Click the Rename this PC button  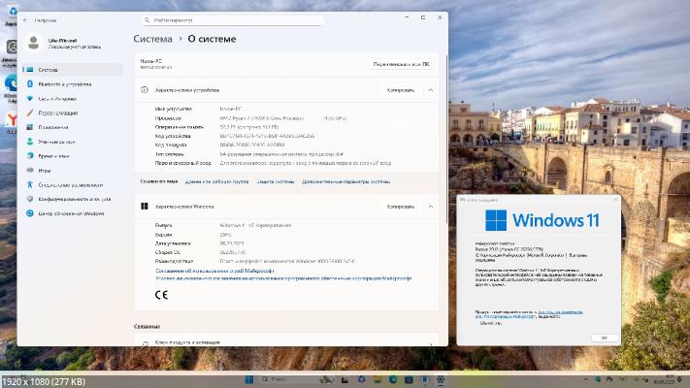401,64
